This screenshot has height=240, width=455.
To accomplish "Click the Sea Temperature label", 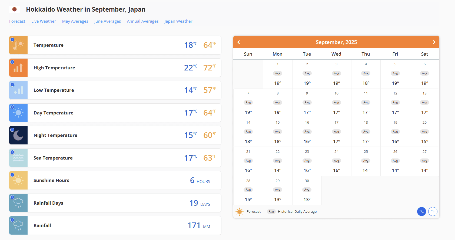I will 53,158.
